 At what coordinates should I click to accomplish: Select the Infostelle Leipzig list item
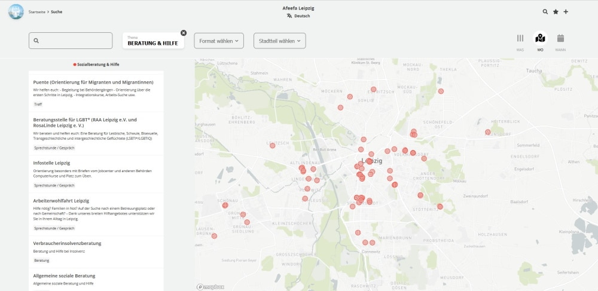pos(52,163)
